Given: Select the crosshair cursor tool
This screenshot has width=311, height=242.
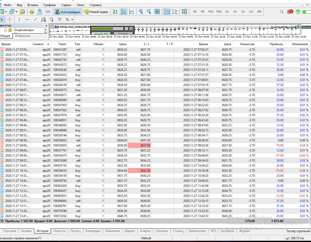Looking at the screenshot, I should [x=10, y=19].
